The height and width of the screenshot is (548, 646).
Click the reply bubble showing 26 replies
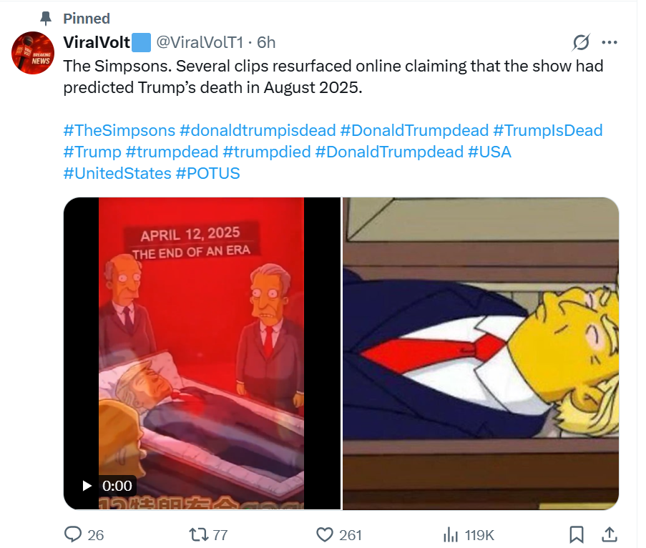[x=73, y=534]
